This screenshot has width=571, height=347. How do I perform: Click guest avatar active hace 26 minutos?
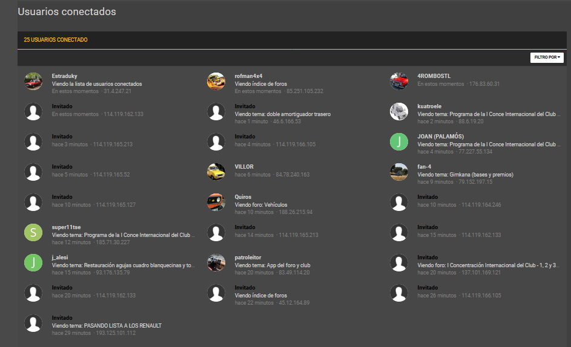399,293
